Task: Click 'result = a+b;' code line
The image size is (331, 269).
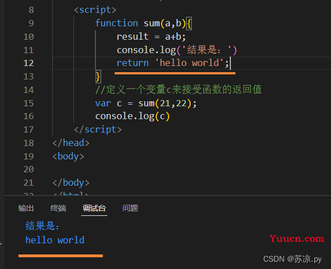Action: pos(151,37)
